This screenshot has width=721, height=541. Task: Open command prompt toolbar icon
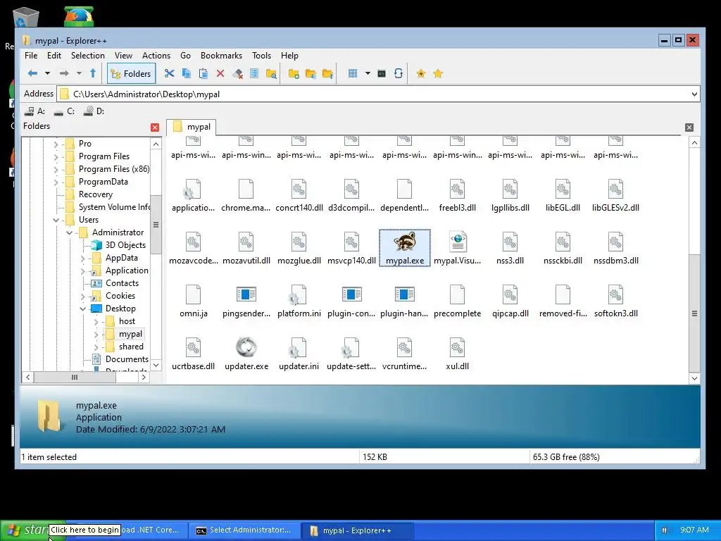coord(382,73)
